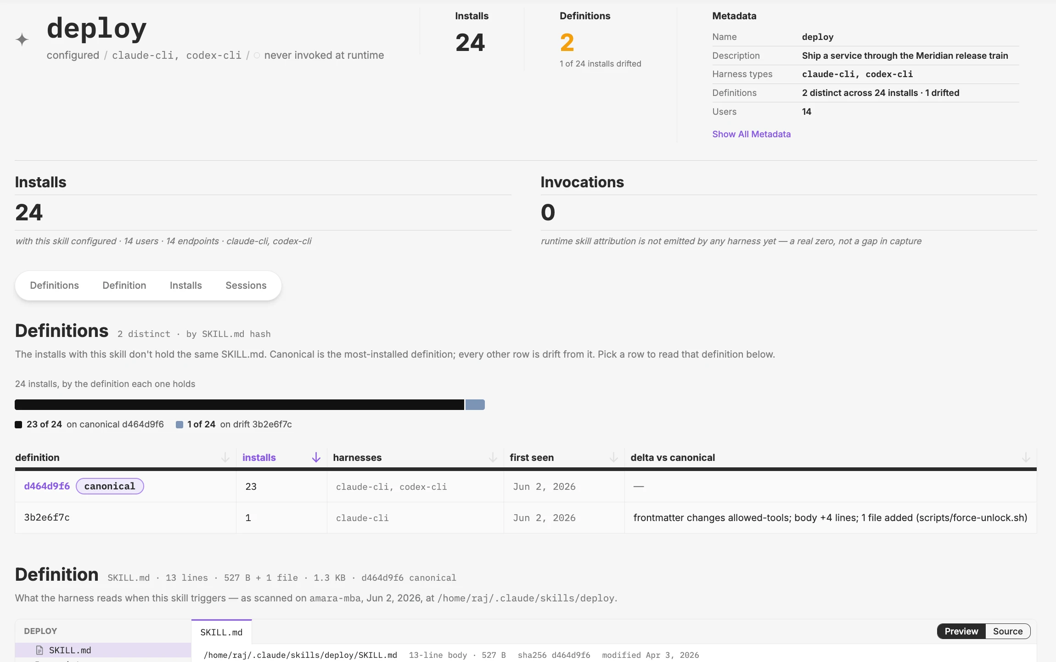Click the Users value 14

click(807, 112)
